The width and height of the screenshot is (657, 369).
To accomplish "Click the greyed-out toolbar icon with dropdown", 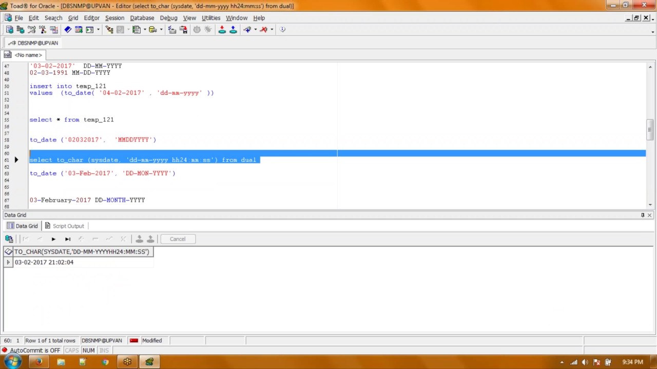I will pos(120,30).
